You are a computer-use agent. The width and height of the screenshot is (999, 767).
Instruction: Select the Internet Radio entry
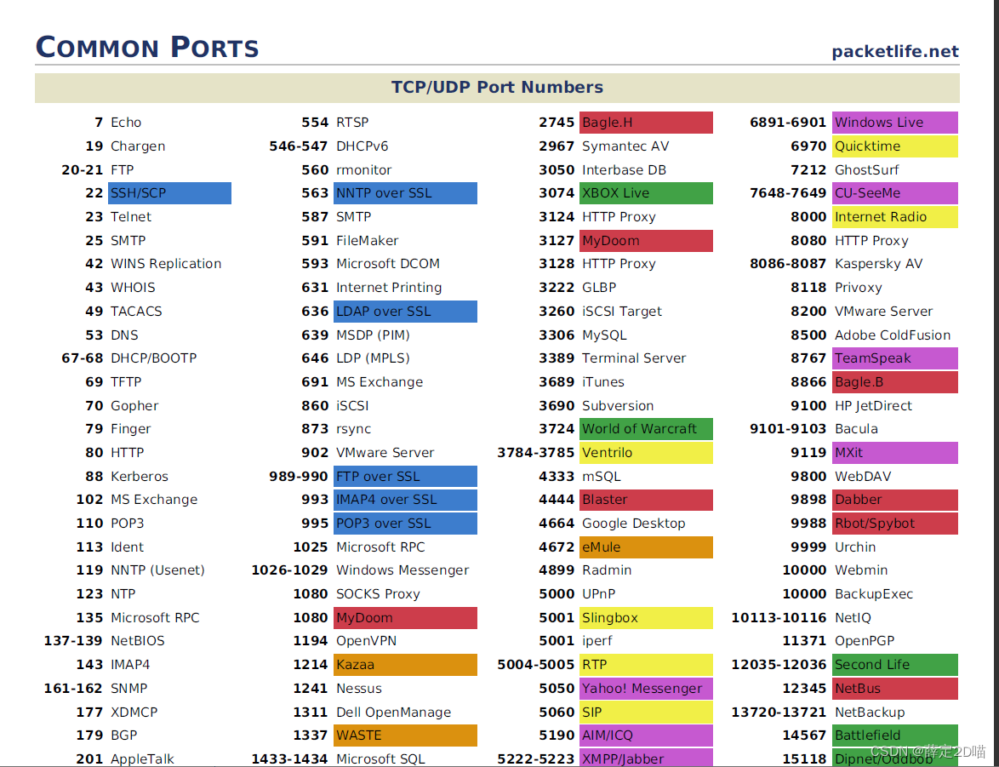(x=894, y=217)
